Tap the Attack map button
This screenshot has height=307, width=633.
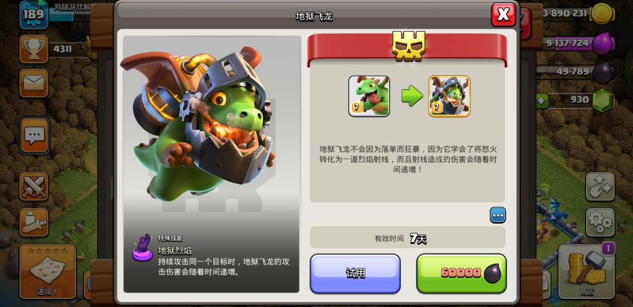tap(47, 271)
